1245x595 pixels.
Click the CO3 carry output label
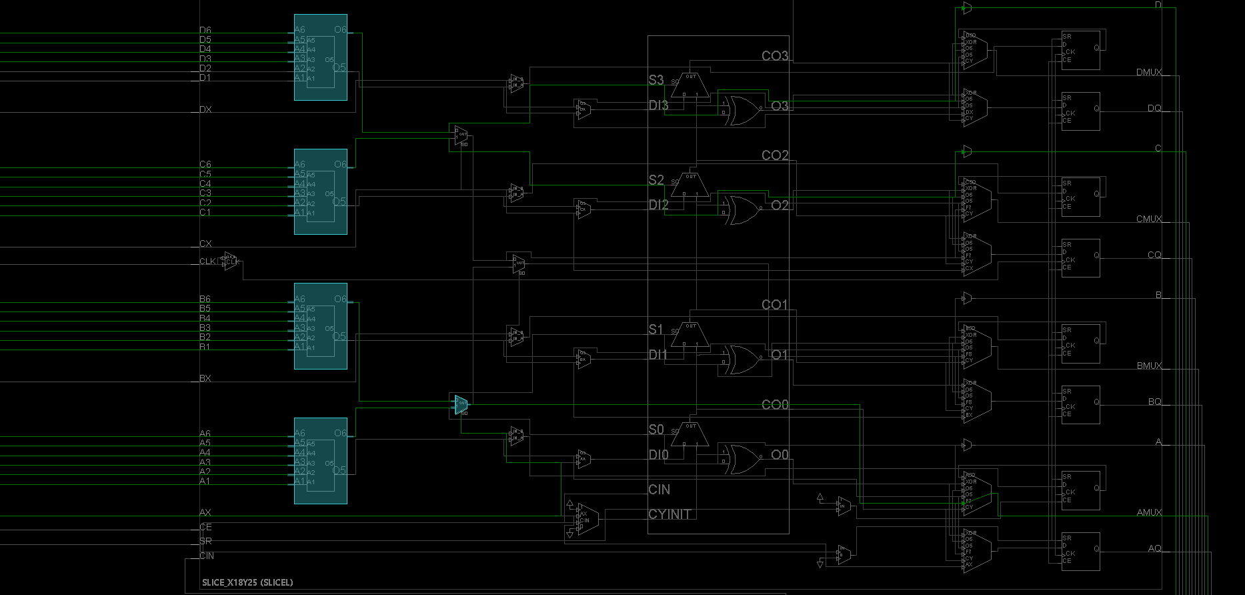click(x=775, y=56)
